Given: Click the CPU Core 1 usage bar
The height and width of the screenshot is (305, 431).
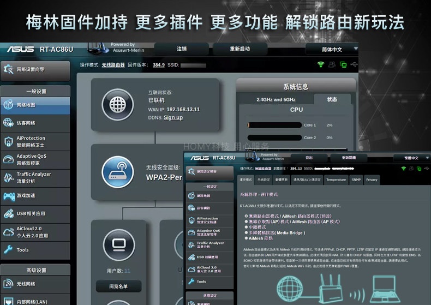Looking at the screenshot, I should (x=274, y=125).
